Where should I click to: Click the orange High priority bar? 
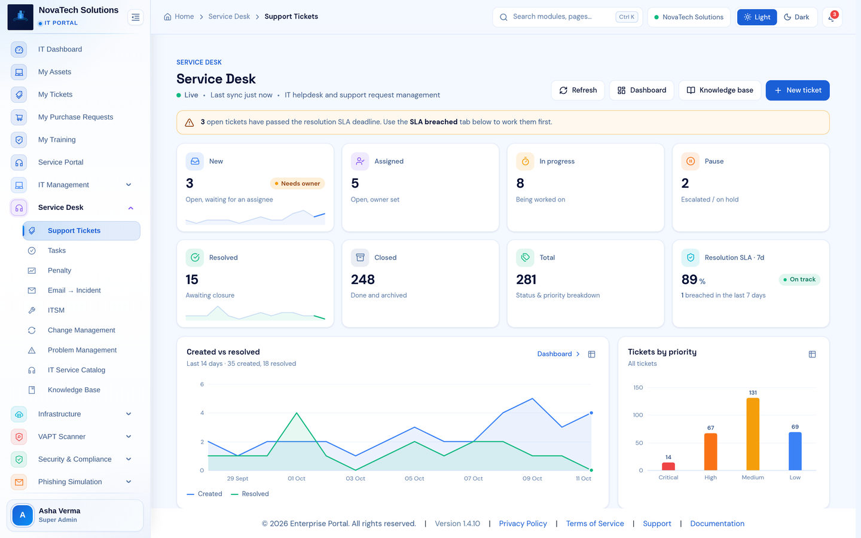click(x=710, y=452)
